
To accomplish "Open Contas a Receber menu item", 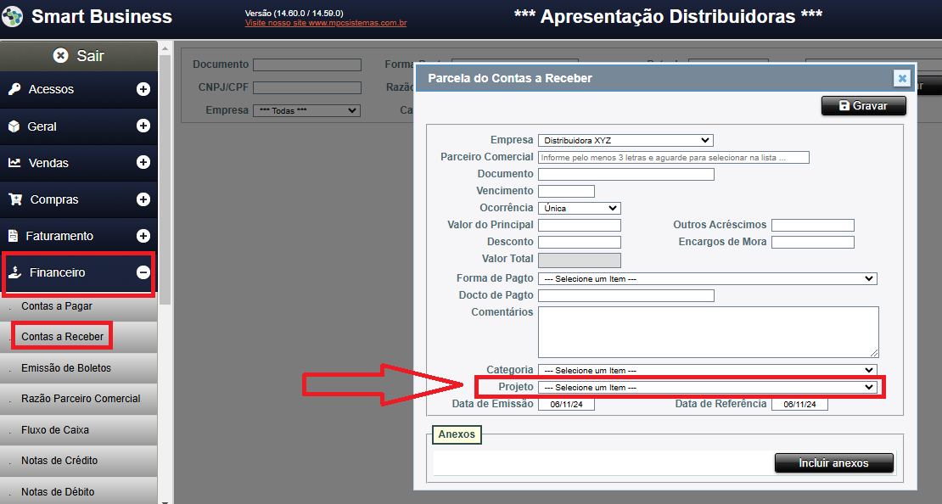I will (x=63, y=337).
